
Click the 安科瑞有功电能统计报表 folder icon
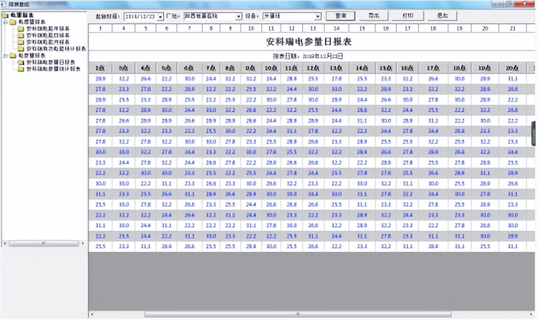20,48
